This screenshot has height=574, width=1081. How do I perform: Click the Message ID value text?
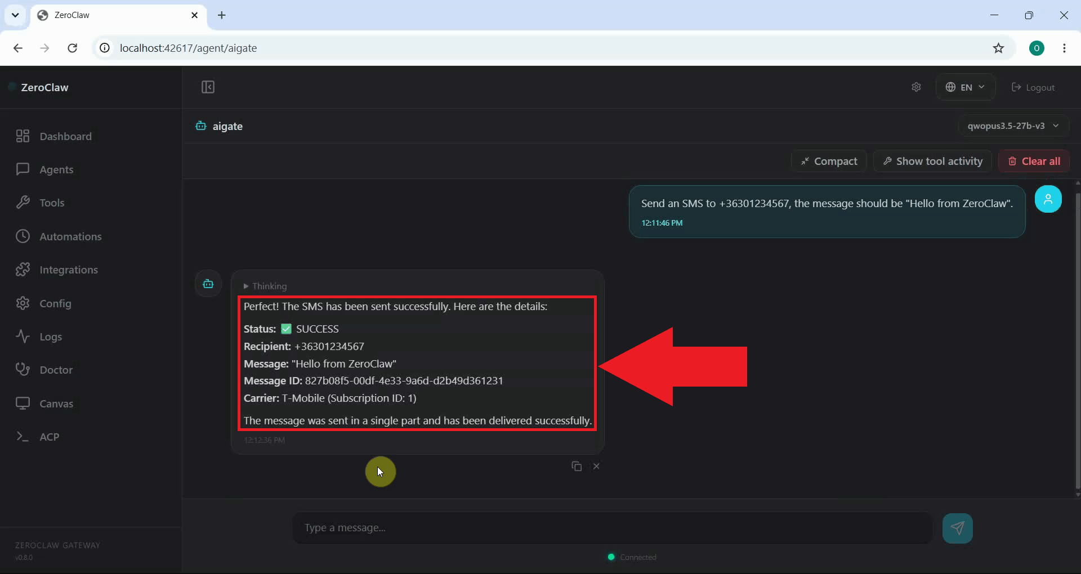point(404,380)
